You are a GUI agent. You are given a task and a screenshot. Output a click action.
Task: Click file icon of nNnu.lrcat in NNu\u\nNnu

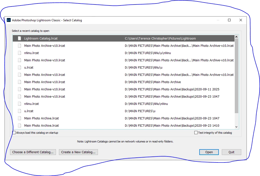[x=19, y=53]
